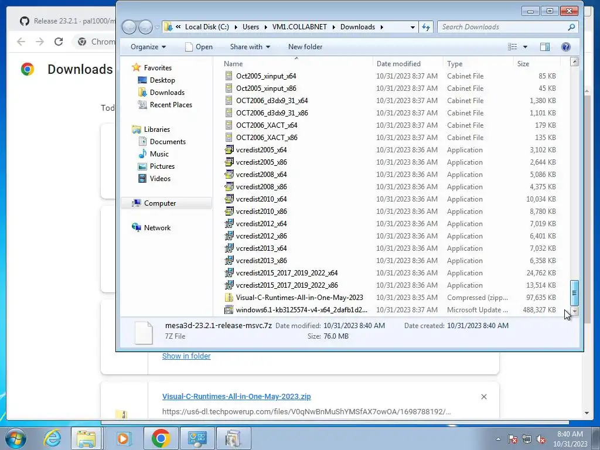Screen dimensions: 600x450
Task: Select the Favorites star in navigation pane
Action: [136, 67]
